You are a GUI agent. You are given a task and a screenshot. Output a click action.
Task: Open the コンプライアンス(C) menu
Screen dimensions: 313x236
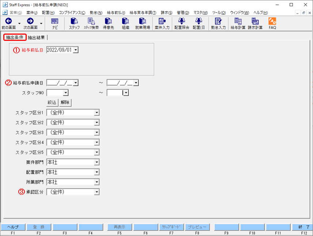pyautogui.click(x=72, y=13)
